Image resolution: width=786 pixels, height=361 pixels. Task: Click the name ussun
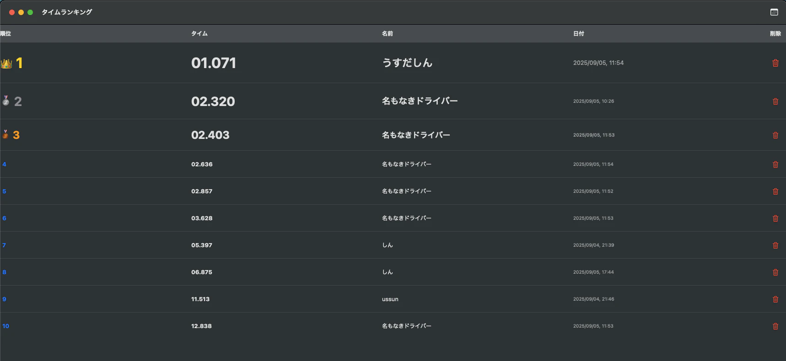pyautogui.click(x=390, y=299)
